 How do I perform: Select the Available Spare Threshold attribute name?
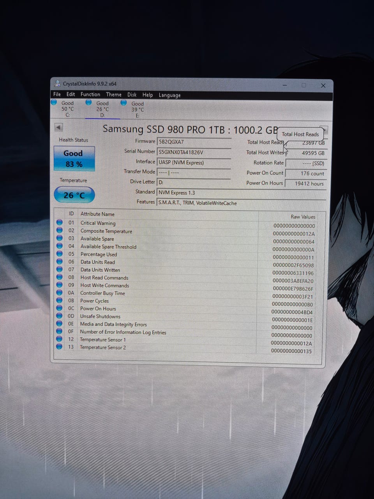point(108,246)
